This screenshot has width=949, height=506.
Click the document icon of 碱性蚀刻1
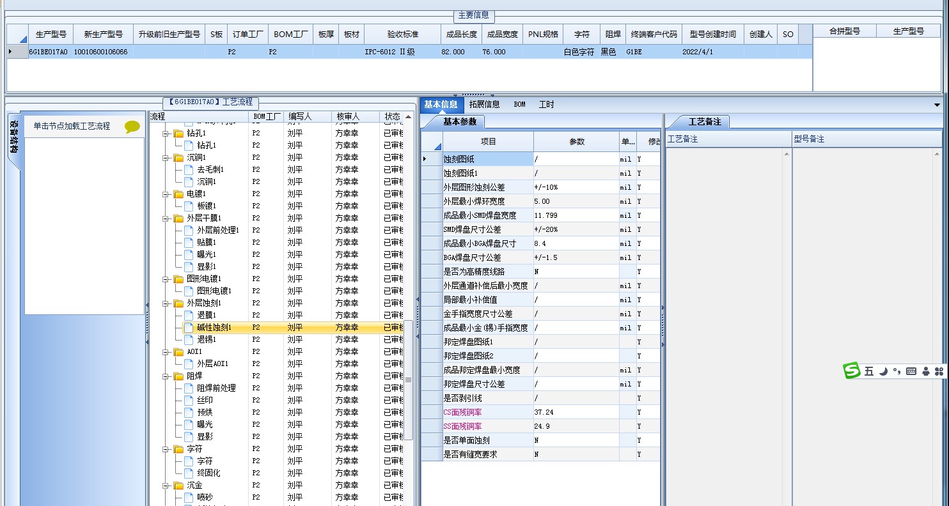coord(189,327)
